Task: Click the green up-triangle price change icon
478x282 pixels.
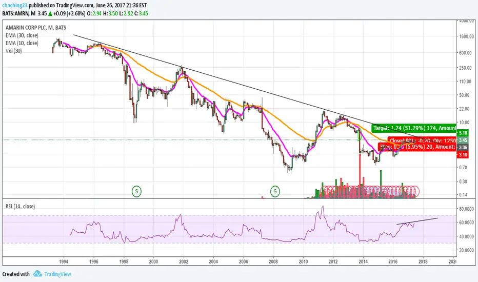Action: coord(50,13)
